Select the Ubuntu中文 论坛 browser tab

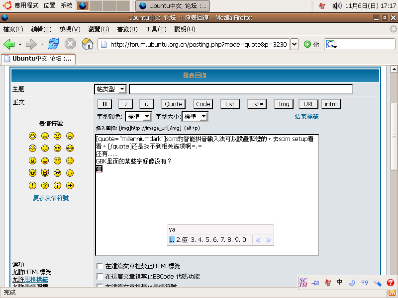(38, 59)
